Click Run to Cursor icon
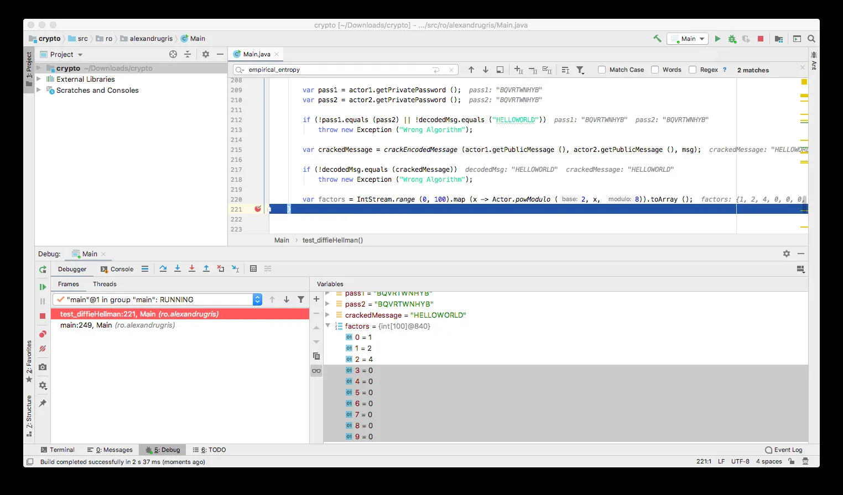Image resolution: width=843 pixels, height=495 pixels. pyautogui.click(x=235, y=269)
